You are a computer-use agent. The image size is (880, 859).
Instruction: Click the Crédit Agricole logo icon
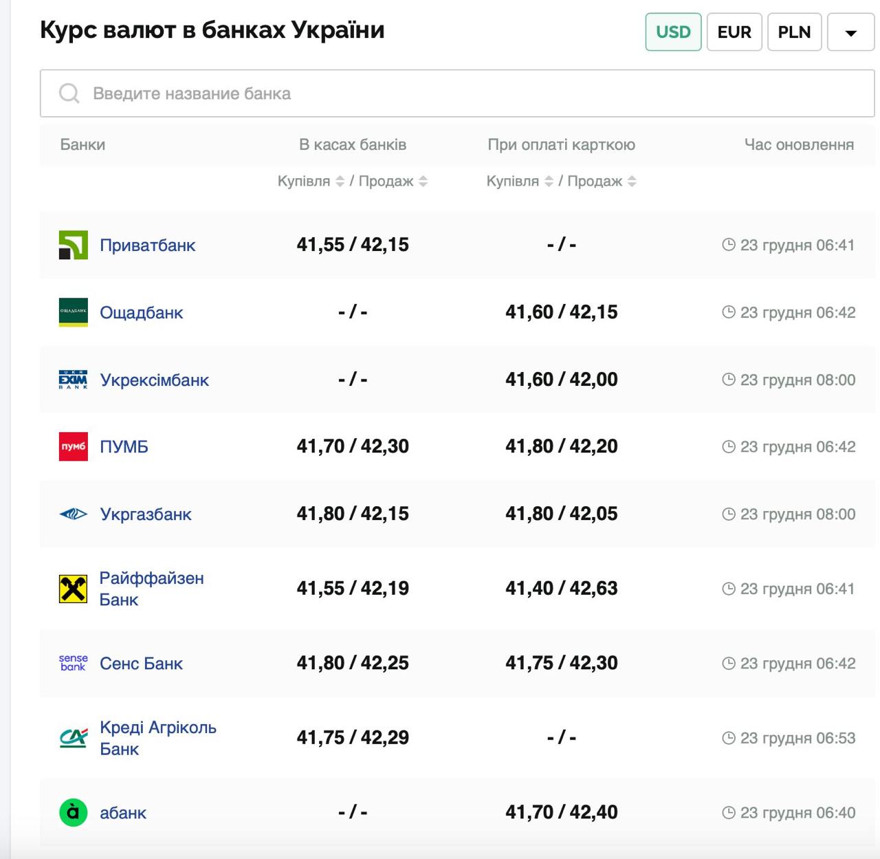coord(73,738)
